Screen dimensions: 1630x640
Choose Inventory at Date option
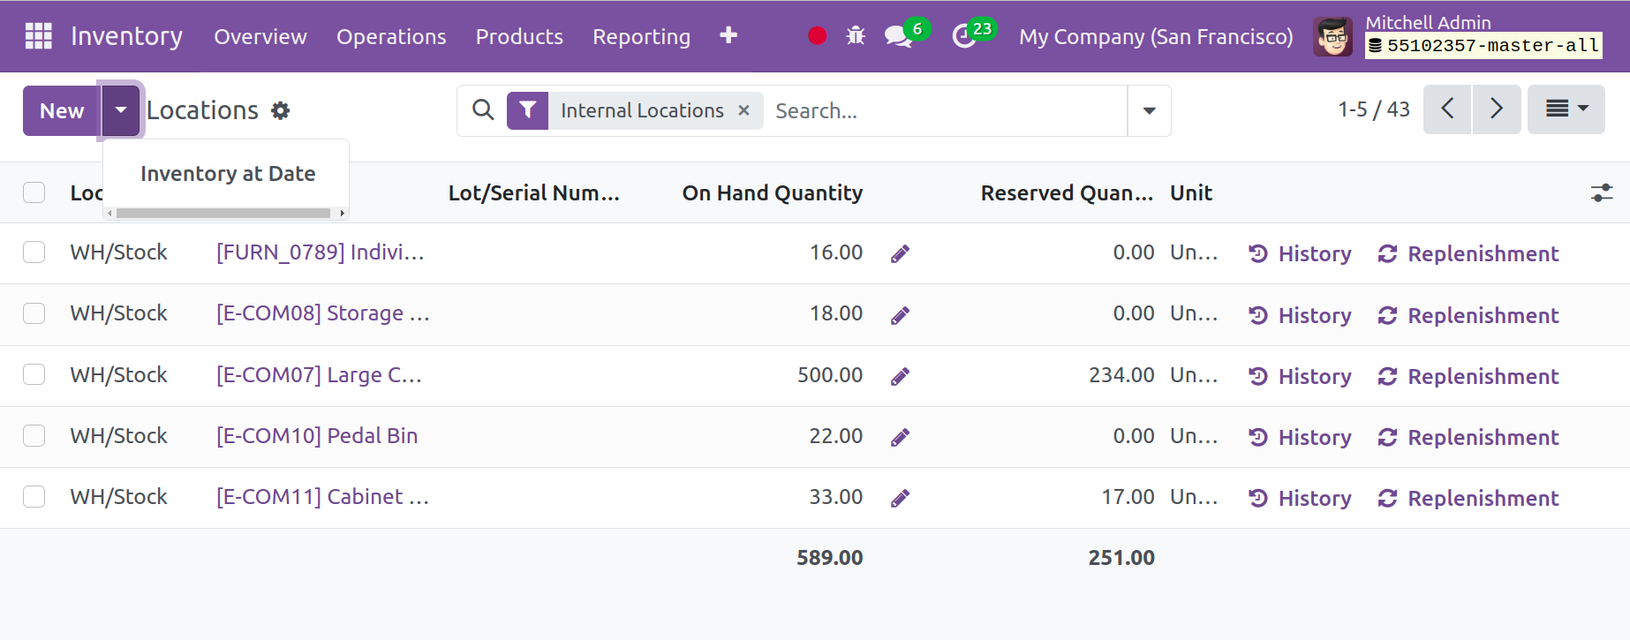click(227, 174)
